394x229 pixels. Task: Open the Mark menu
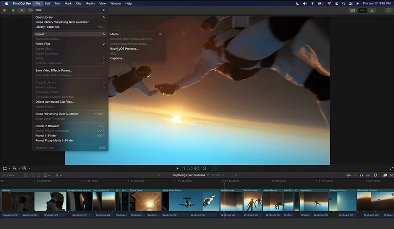[68, 3]
